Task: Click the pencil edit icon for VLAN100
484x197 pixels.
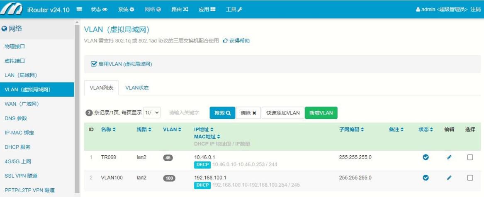Action: click(x=449, y=178)
